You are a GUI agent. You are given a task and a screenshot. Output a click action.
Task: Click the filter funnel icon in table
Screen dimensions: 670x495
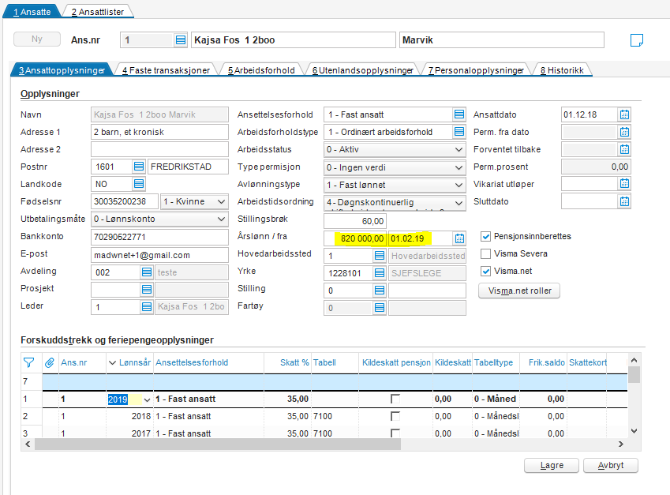[29, 363]
